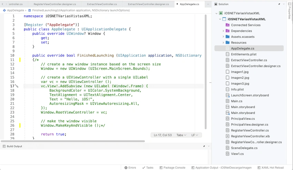The image size is (293, 170).
Task: Select the AppDelegate.cs editor tab
Action: tap(189, 4)
